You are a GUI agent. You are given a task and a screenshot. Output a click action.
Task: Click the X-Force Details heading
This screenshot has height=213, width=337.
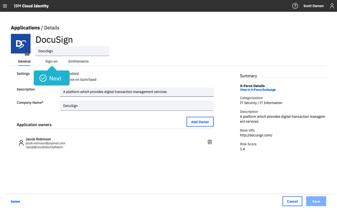(x=252, y=86)
